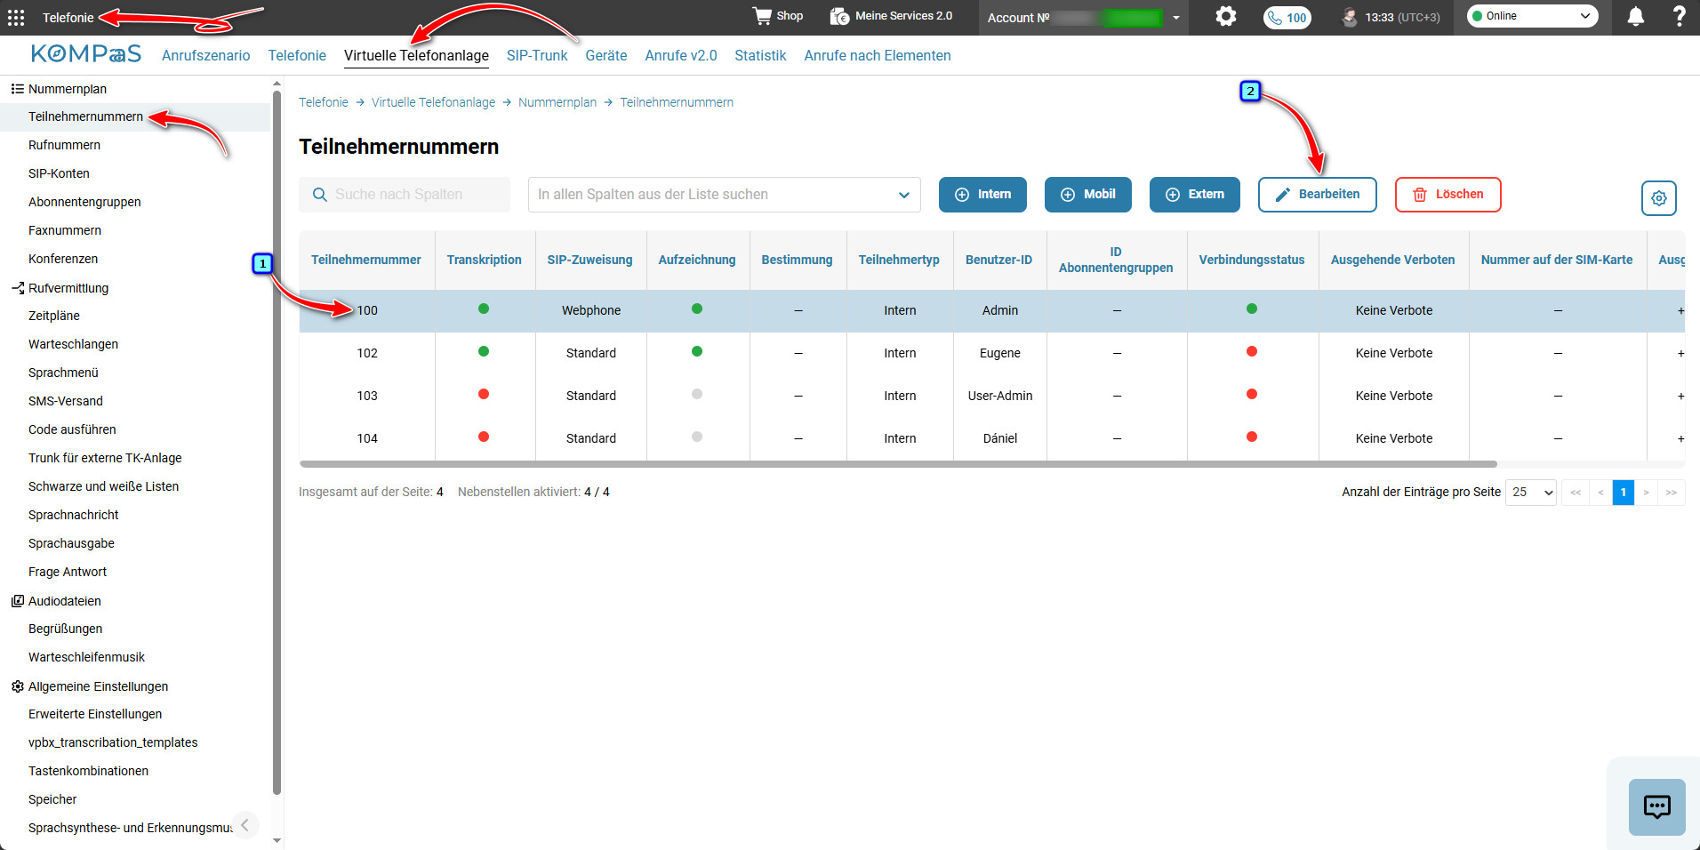Image resolution: width=1700 pixels, height=850 pixels.
Task: Collapse the left sidebar arrow
Action: (245, 825)
